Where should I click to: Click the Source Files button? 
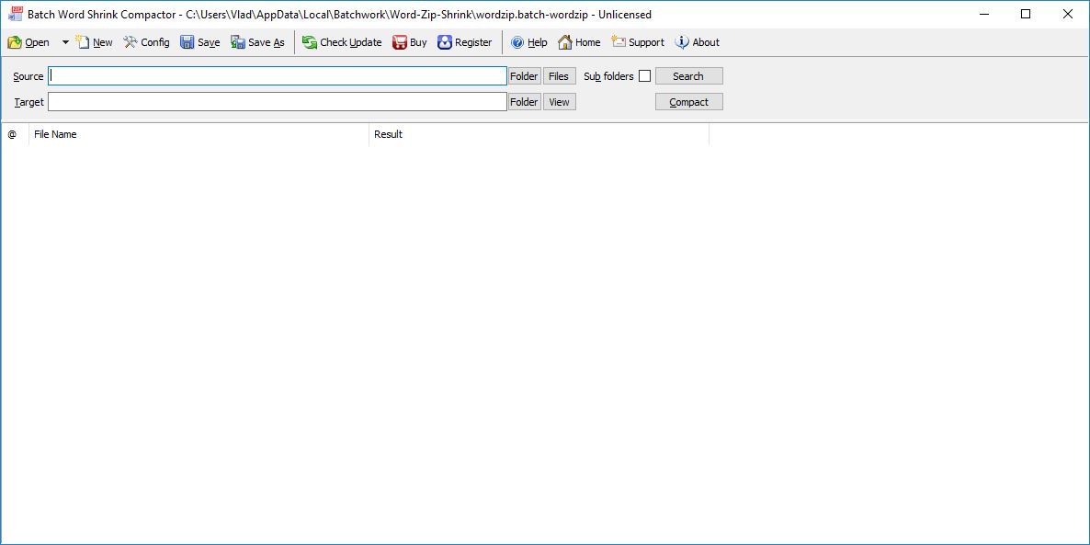(559, 76)
